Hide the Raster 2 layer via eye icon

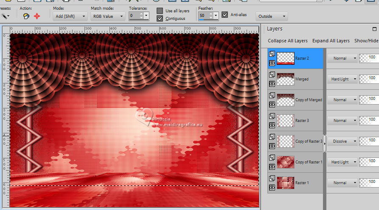272,63
